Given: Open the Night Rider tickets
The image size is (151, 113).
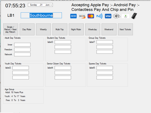Looking at the screenshot, I should click(76, 29).
